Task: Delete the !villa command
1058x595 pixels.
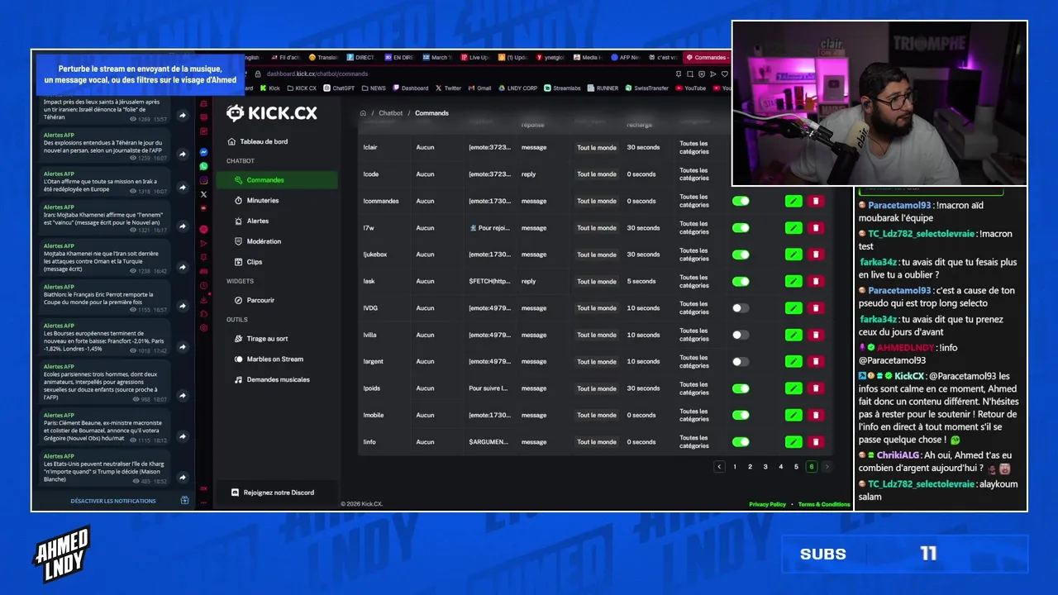Action: [816, 335]
